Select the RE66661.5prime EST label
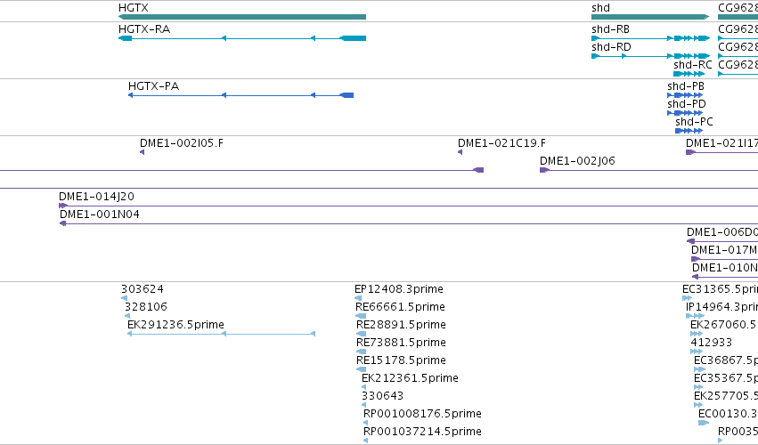758x445 pixels. (400, 307)
